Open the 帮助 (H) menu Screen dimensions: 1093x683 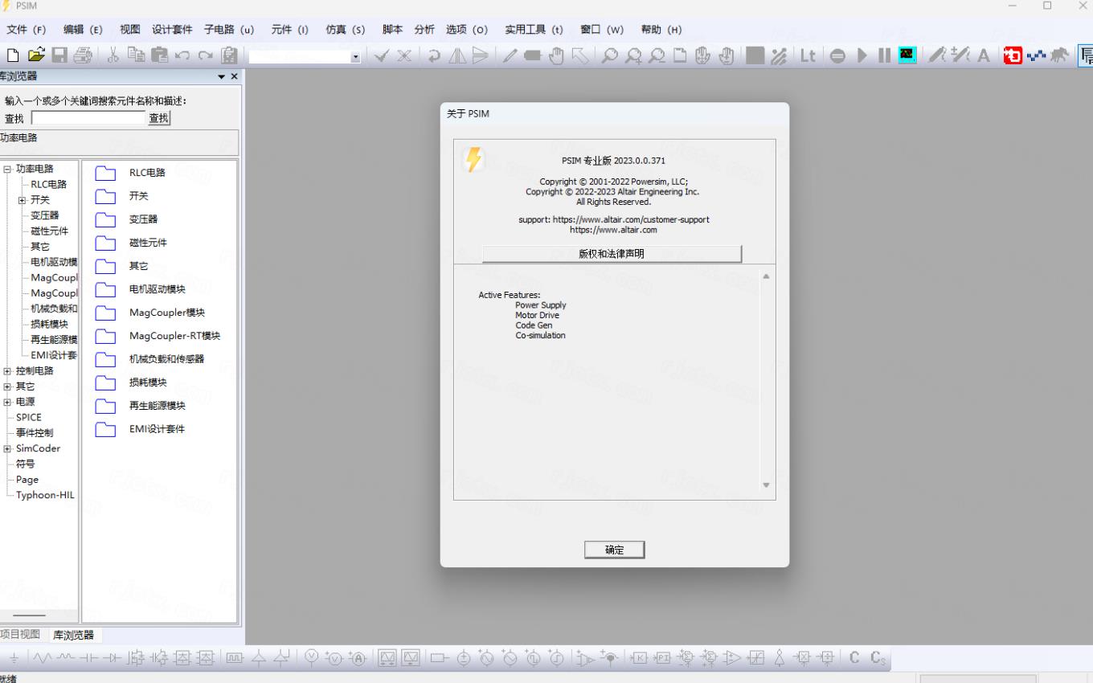pos(661,30)
